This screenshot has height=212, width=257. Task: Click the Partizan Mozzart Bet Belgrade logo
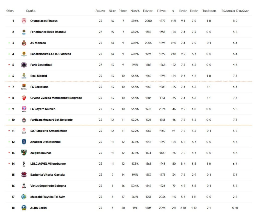(24, 120)
